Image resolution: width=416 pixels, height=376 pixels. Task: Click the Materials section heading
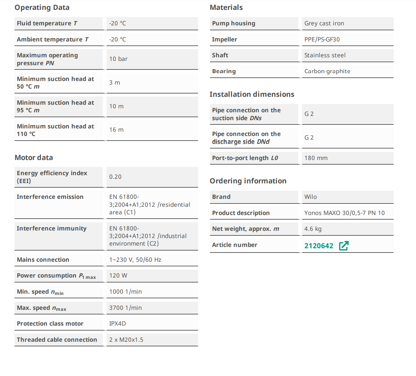pos(226,8)
